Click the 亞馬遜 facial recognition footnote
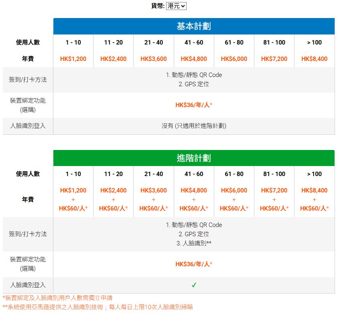 [97, 307]
